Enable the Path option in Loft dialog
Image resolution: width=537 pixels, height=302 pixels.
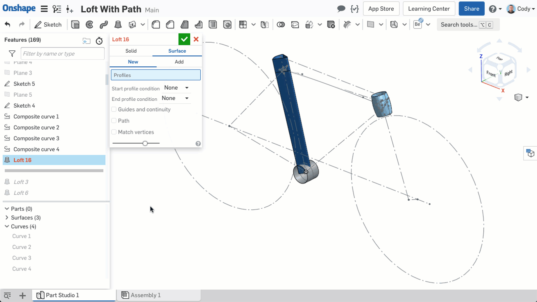click(x=114, y=120)
